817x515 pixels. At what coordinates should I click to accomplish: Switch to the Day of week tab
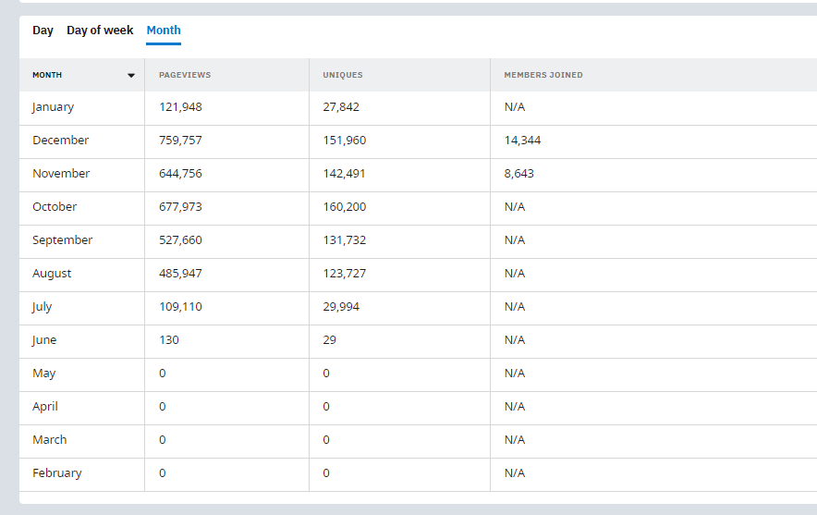click(x=100, y=31)
